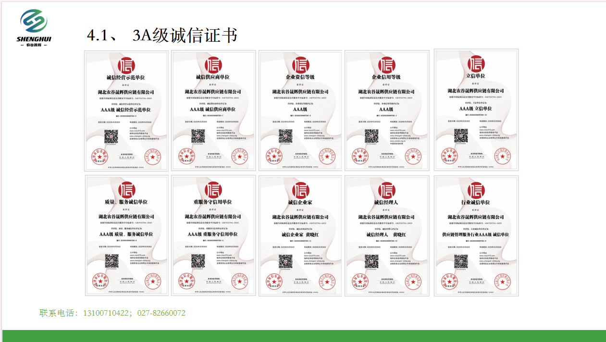The width and height of the screenshot is (606, 342).
Task: Click text AAA级 立信单位
Action: (x=476, y=109)
